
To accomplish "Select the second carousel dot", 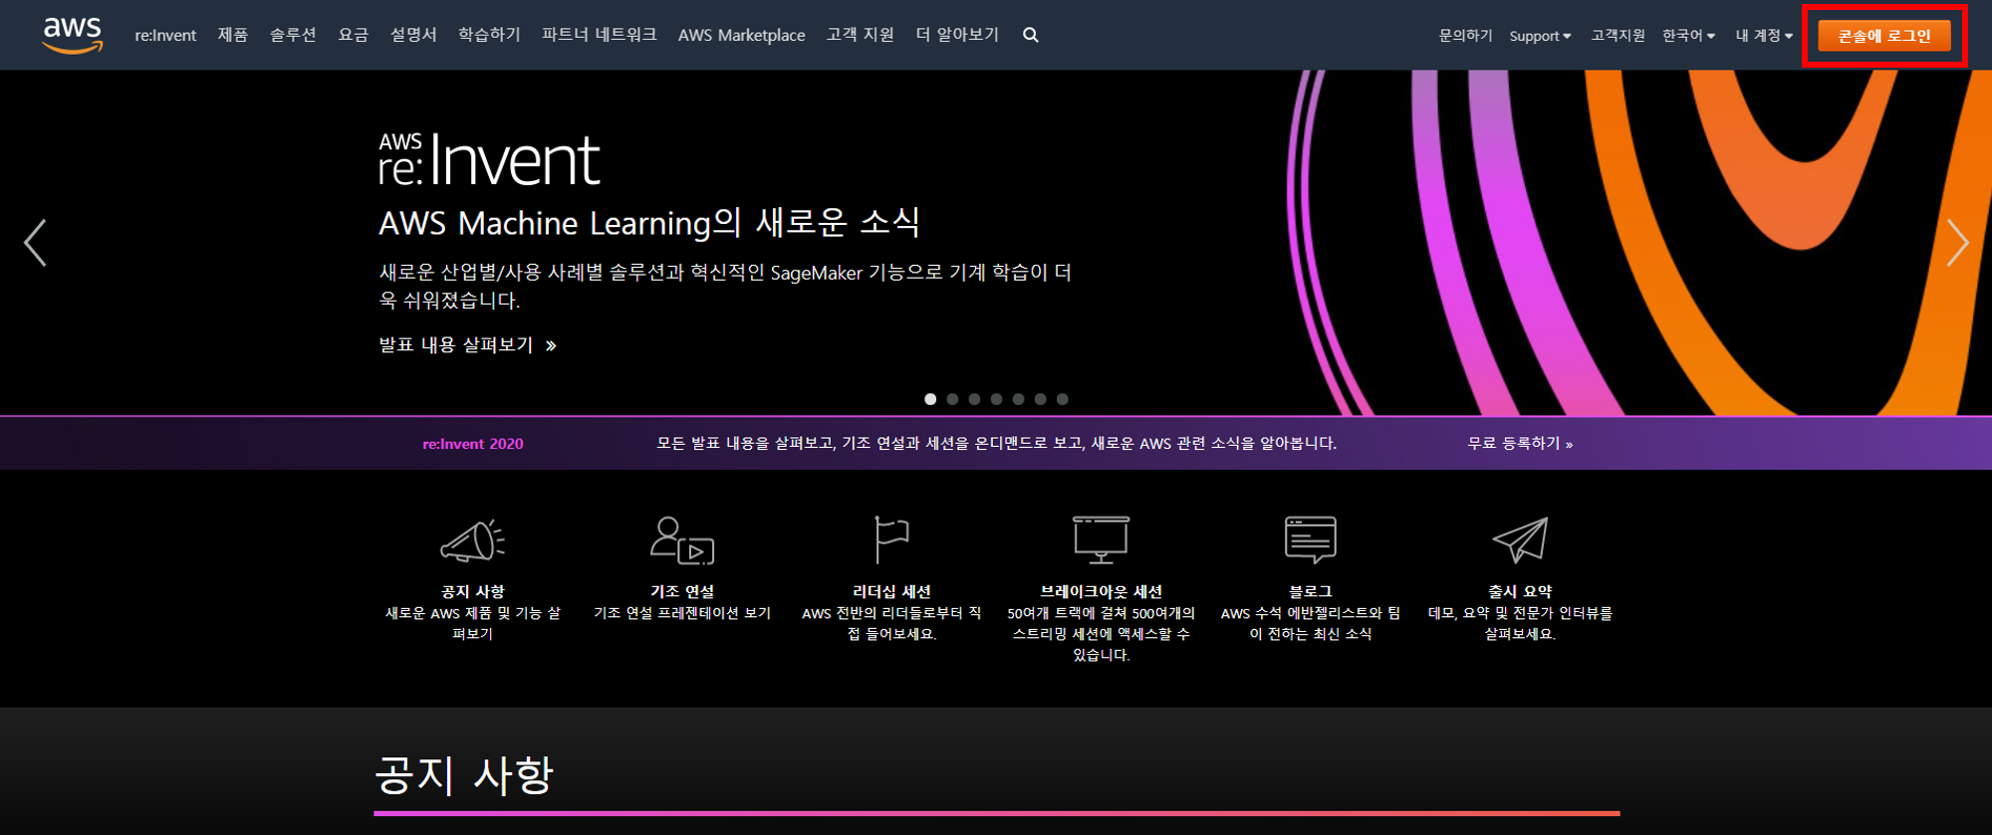I will click(952, 399).
